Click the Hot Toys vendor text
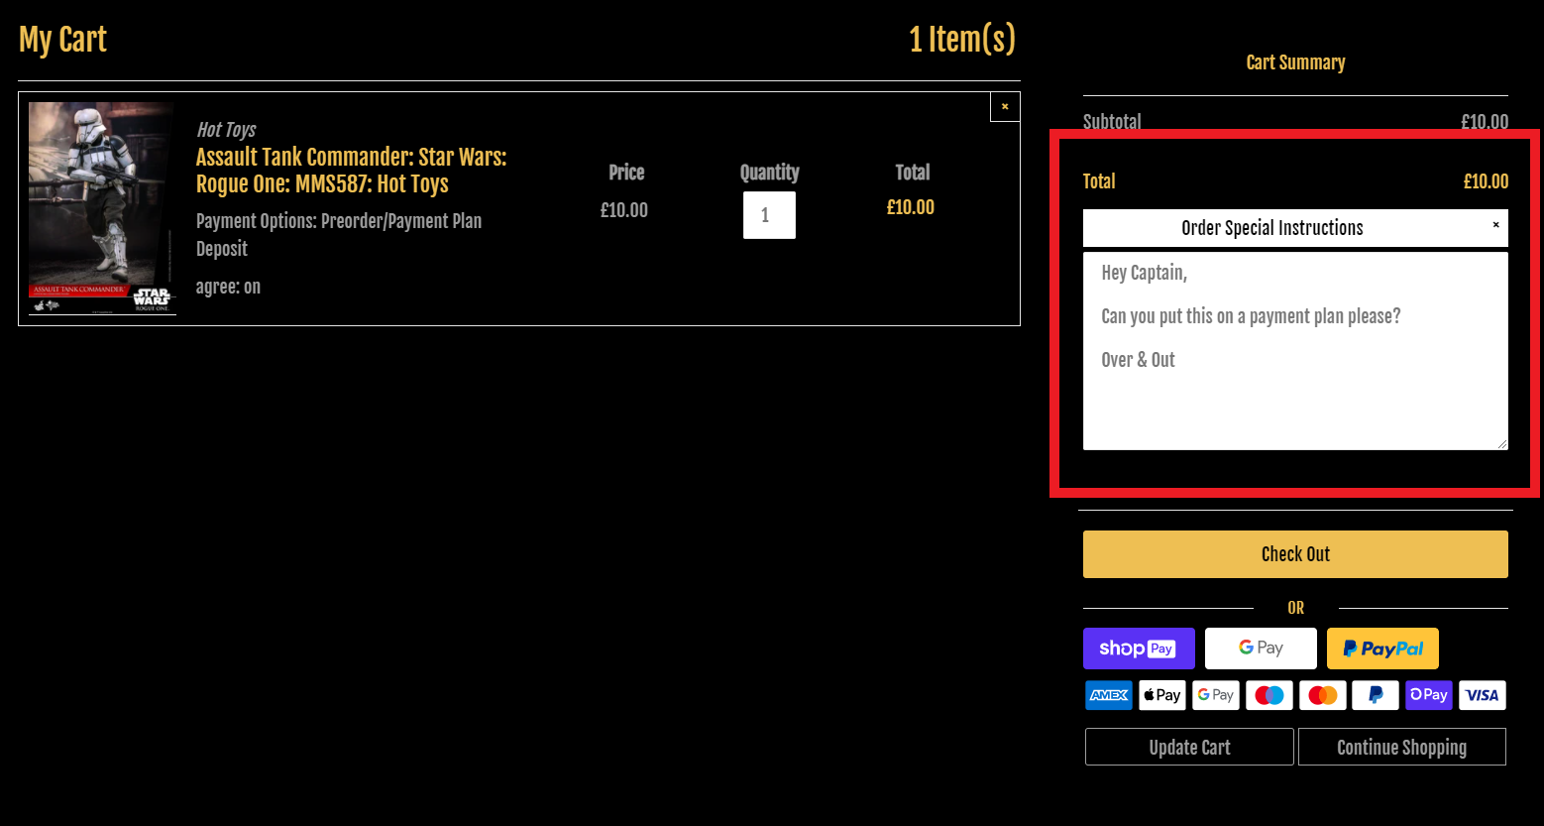This screenshot has width=1544, height=826. tap(226, 130)
